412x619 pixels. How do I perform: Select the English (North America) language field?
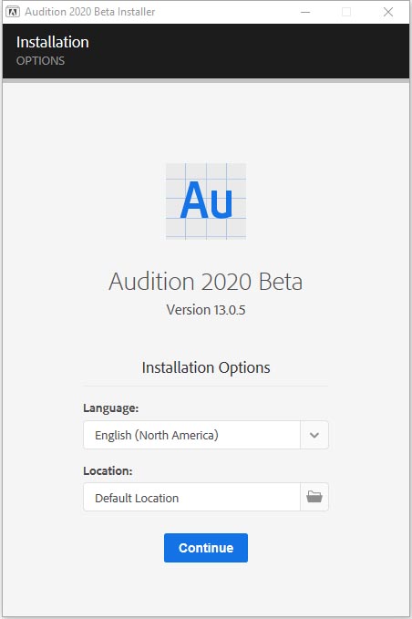(191, 435)
